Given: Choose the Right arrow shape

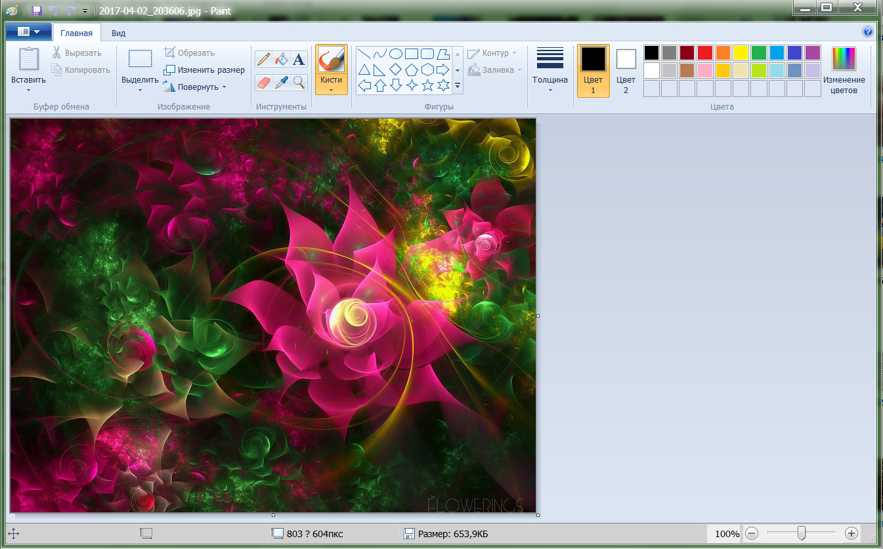Looking at the screenshot, I should point(443,70).
